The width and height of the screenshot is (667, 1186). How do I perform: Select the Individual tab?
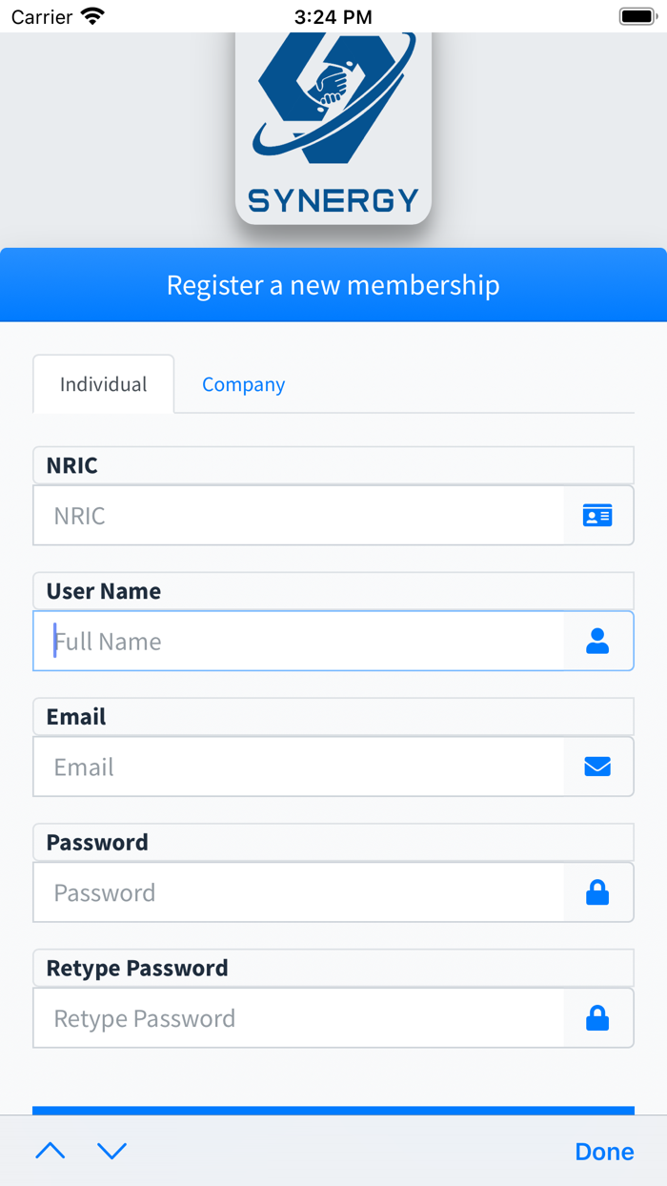click(103, 383)
